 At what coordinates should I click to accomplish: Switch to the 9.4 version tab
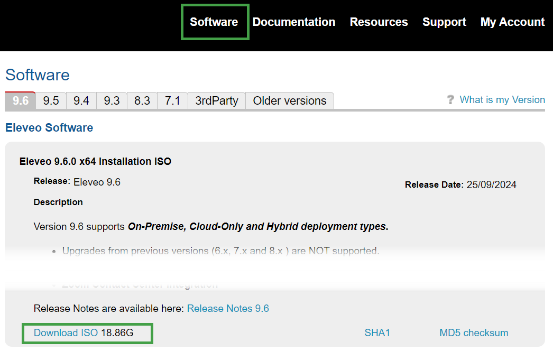point(81,100)
